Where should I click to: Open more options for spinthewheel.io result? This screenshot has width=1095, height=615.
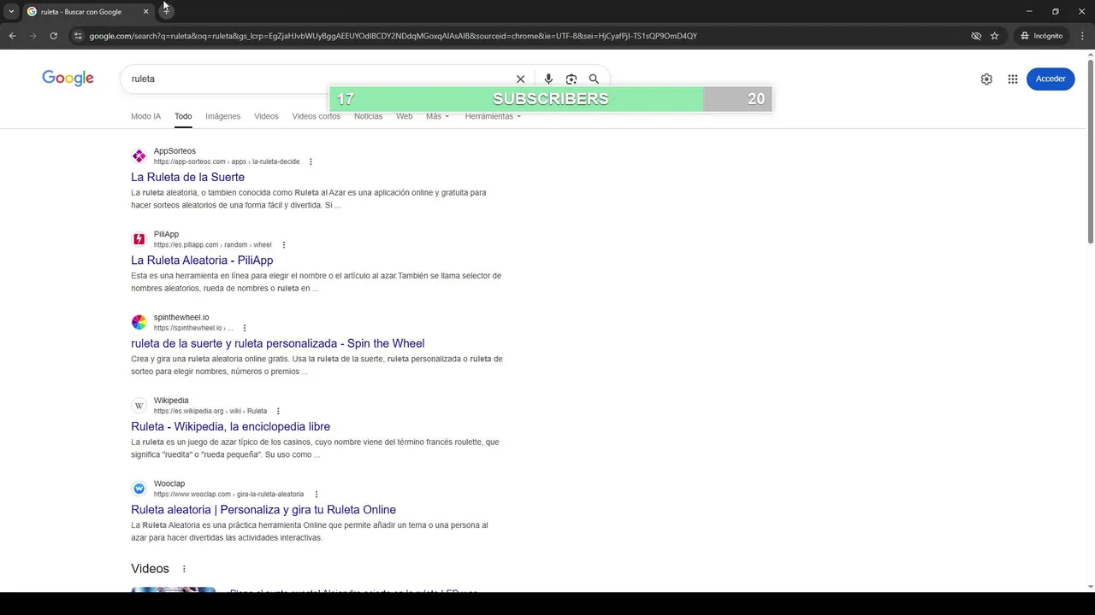click(x=244, y=328)
